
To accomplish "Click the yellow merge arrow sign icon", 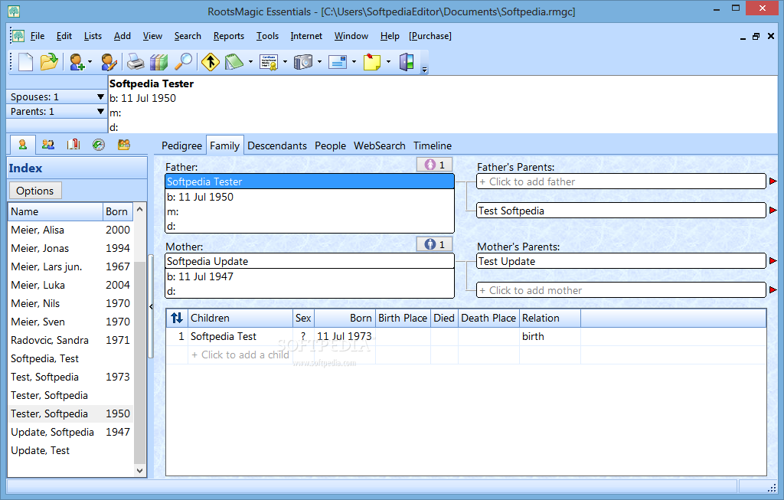I will coord(211,62).
